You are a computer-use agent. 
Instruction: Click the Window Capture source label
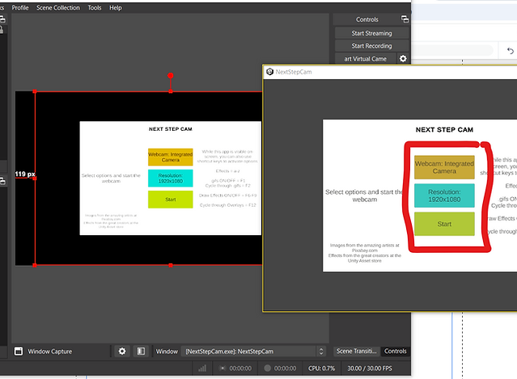(x=50, y=352)
